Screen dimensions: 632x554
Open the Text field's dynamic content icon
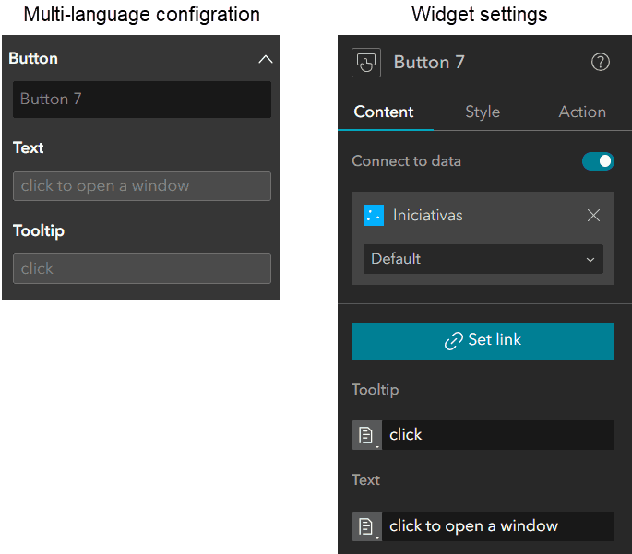click(x=366, y=526)
